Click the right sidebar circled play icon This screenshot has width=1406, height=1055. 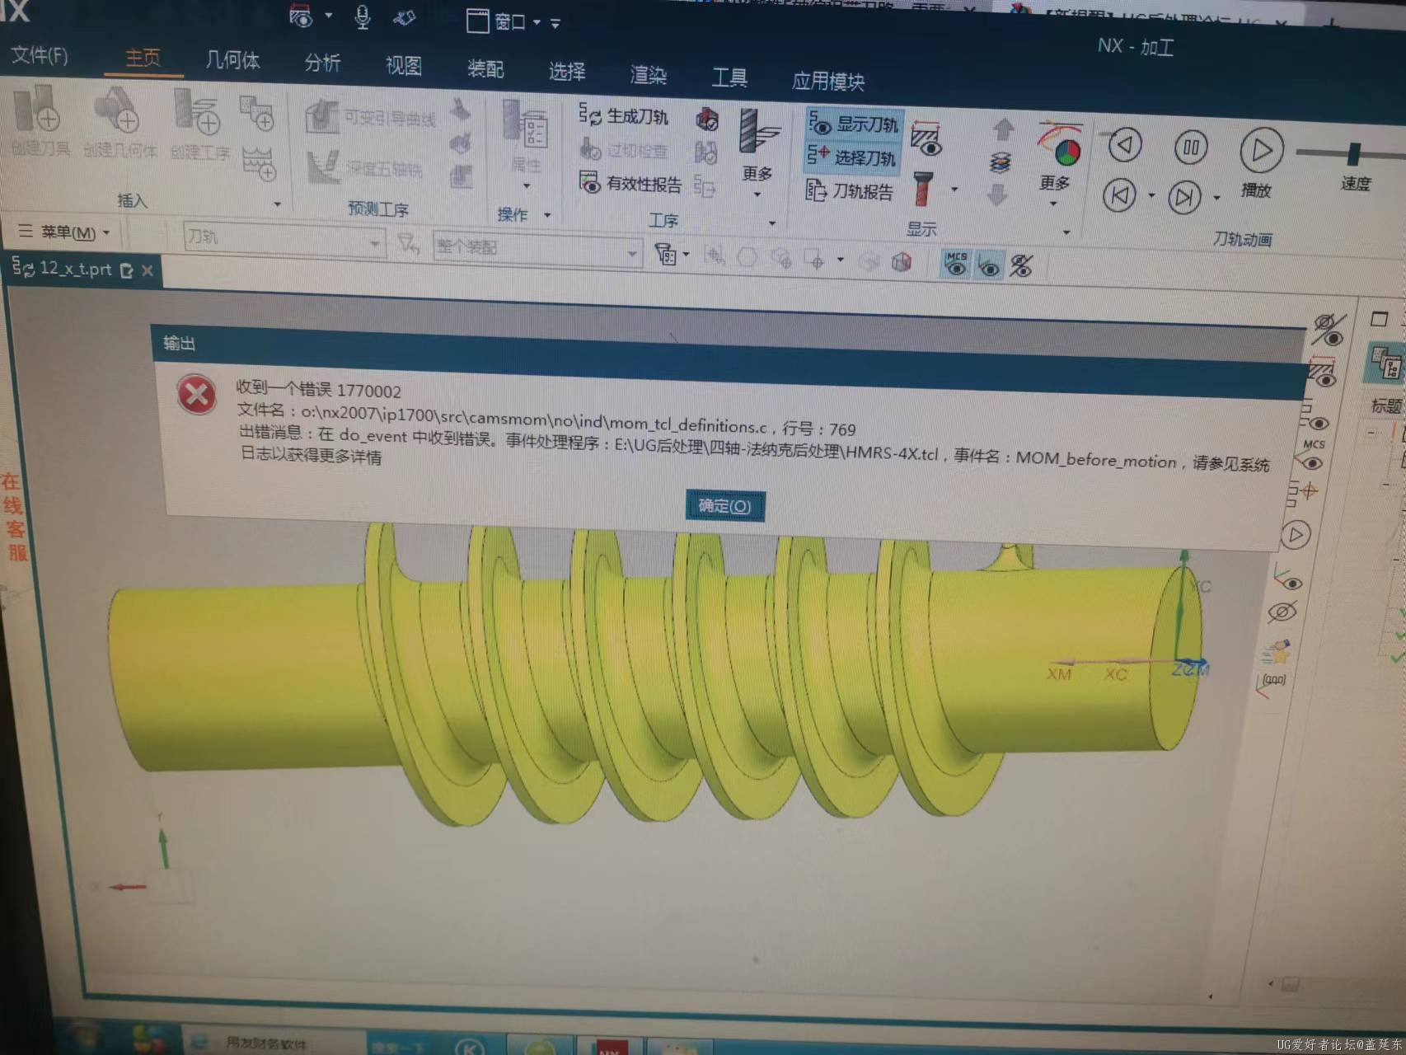click(1296, 535)
